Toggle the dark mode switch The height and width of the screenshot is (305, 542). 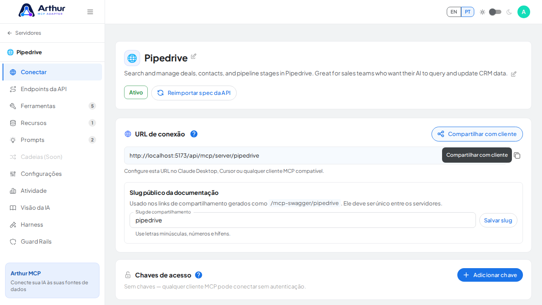(x=495, y=12)
